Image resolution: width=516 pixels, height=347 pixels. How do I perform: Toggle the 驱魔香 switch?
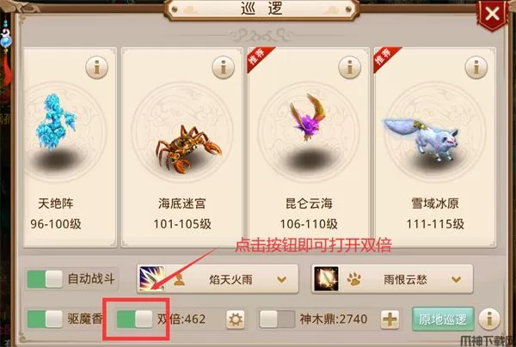pos(45,319)
